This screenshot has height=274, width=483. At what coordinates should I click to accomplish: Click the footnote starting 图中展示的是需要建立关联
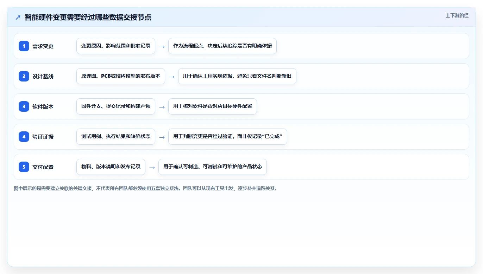(x=145, y=188)
